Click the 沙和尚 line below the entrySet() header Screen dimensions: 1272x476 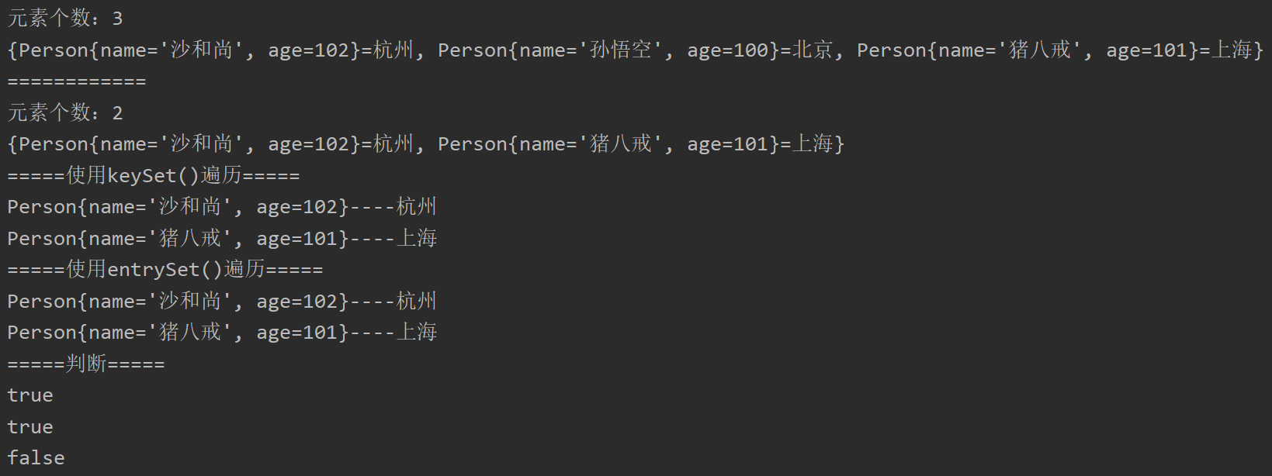pos(222,302)
